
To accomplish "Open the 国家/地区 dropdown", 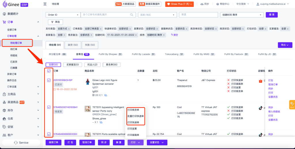I will [x=157, y=15].
